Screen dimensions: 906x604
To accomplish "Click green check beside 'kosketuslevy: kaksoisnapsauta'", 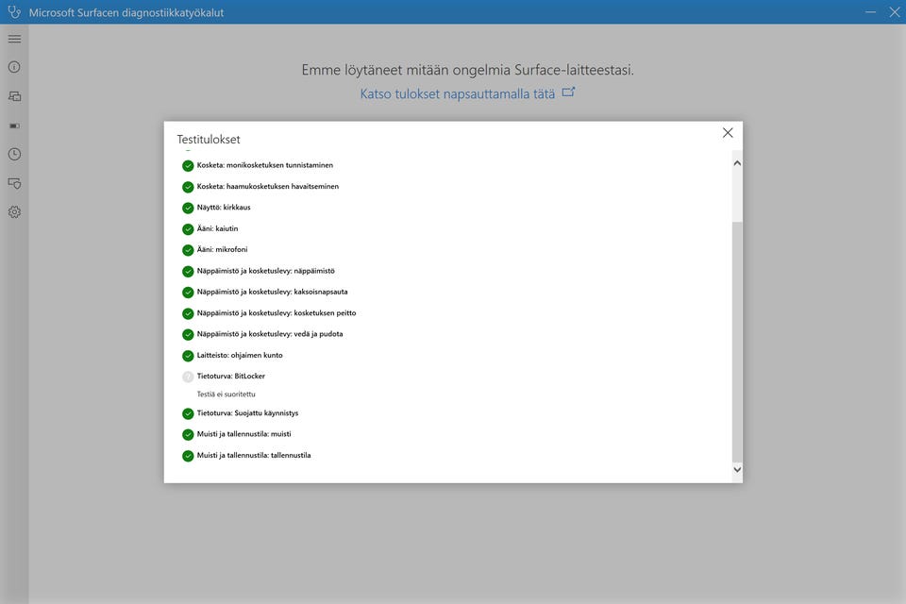I will (x=188, y=293).
